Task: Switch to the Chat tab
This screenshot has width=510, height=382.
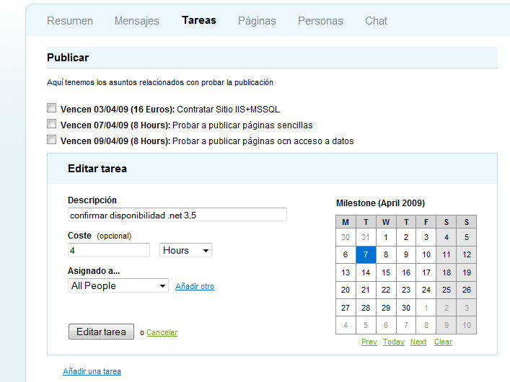Action: point(376,21)
